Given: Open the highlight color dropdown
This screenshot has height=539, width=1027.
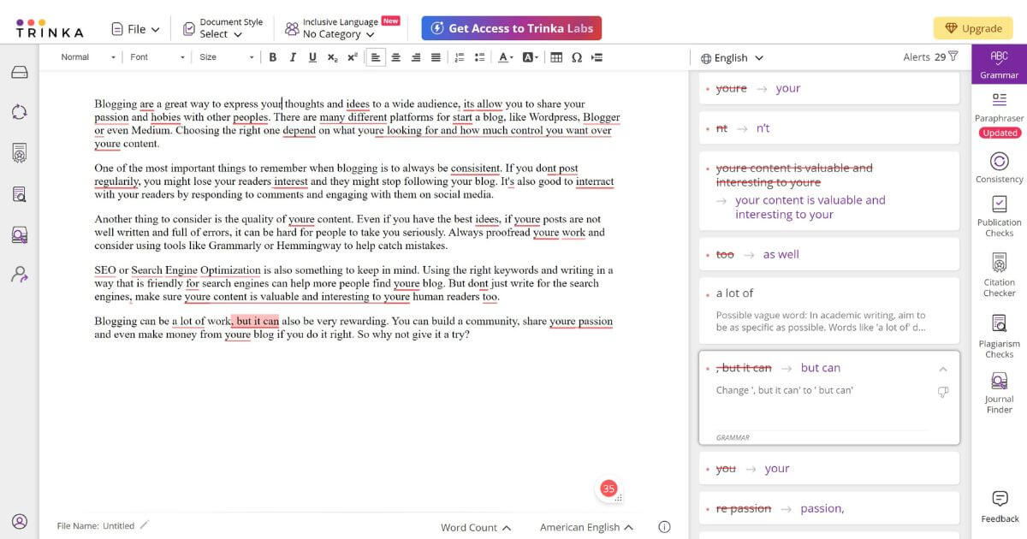Looking at the screenshot, I should (530, 57).
